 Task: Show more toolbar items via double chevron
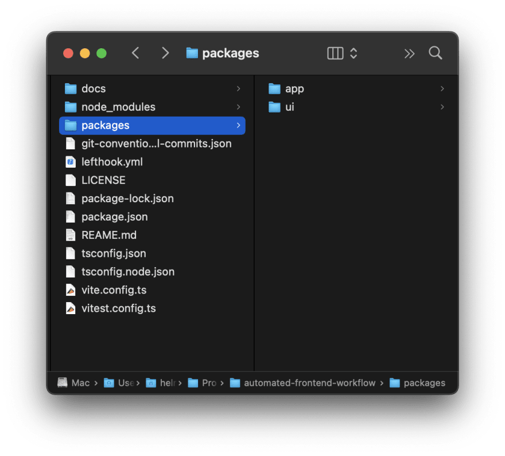point(409,53)
